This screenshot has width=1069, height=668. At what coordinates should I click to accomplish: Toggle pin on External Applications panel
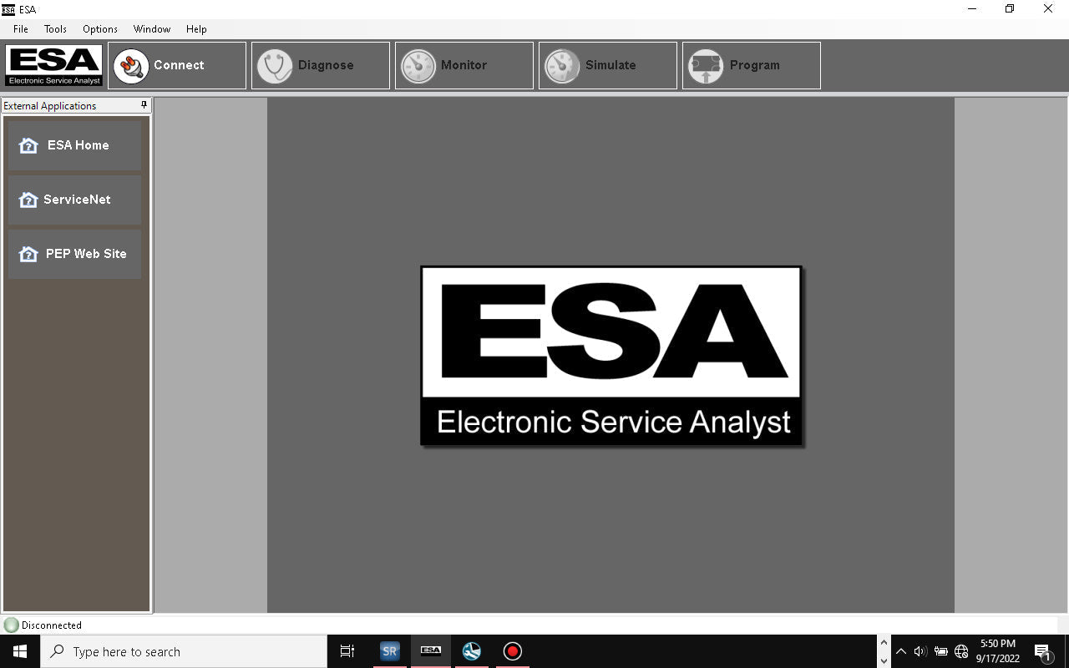[144, 105]
